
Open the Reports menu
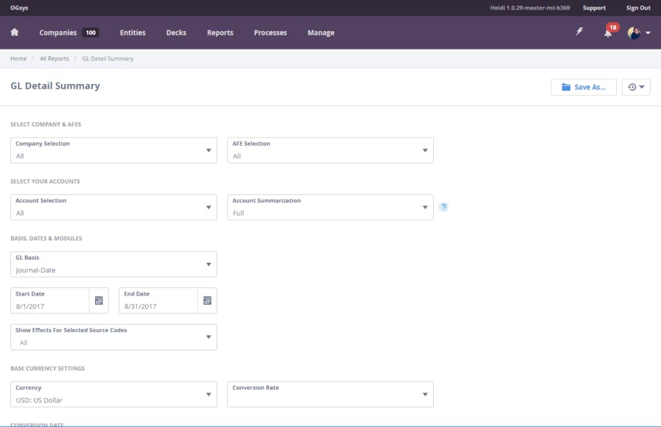coord(220,32)
